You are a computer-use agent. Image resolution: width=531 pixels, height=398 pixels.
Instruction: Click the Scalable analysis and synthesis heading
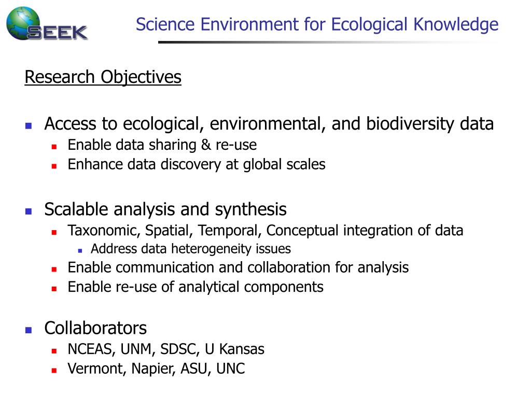coord(165,209)
